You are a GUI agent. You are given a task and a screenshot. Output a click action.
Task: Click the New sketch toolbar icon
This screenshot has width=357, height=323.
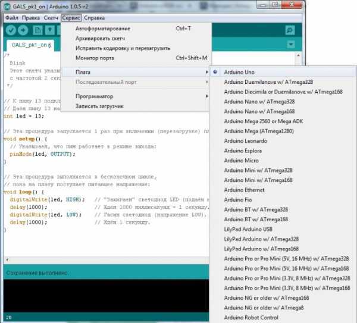[37, 30]
